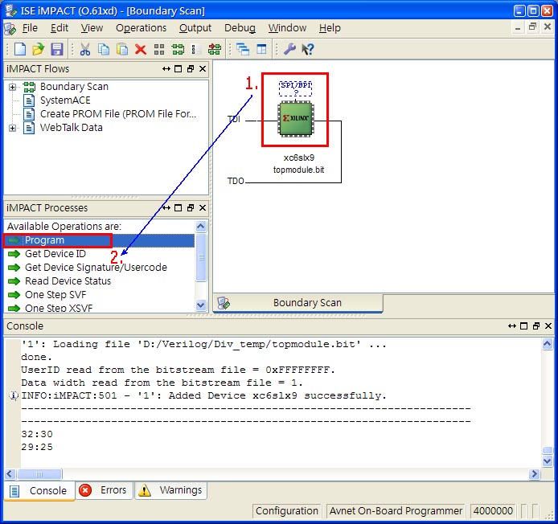Select Create PROM File flow

[118, 114]
